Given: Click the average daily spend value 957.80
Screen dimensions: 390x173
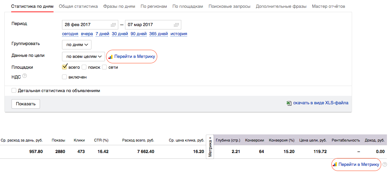Looking at the screenshot, I should [x=36, y=152].
